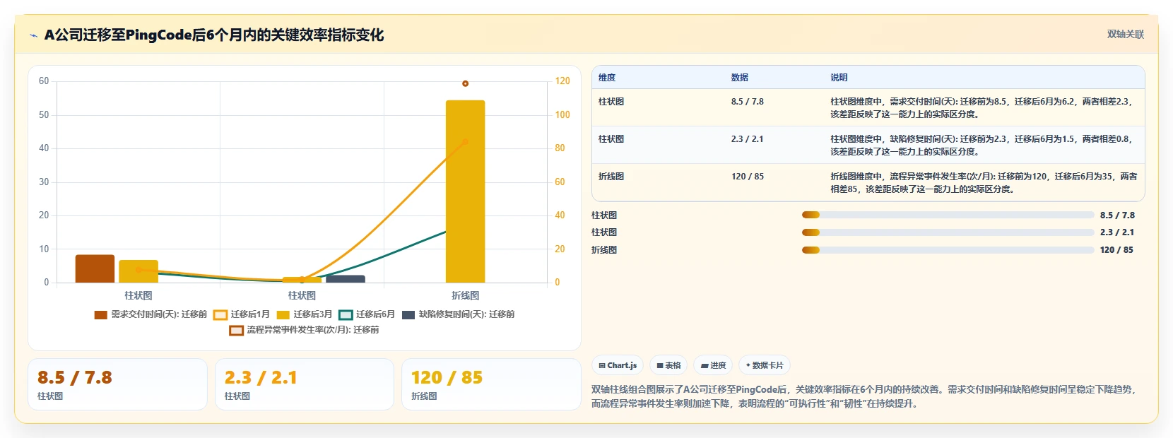Toggle the 迁移后1月 legend entry
Viewport: 1173px width, 438px height.
[242, 314]
